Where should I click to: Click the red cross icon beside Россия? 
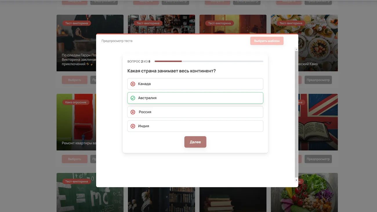coord(133,112)
